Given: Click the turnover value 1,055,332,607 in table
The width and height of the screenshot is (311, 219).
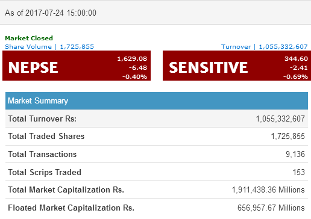Looking at the screenshot, I should (x=280, y=119).
